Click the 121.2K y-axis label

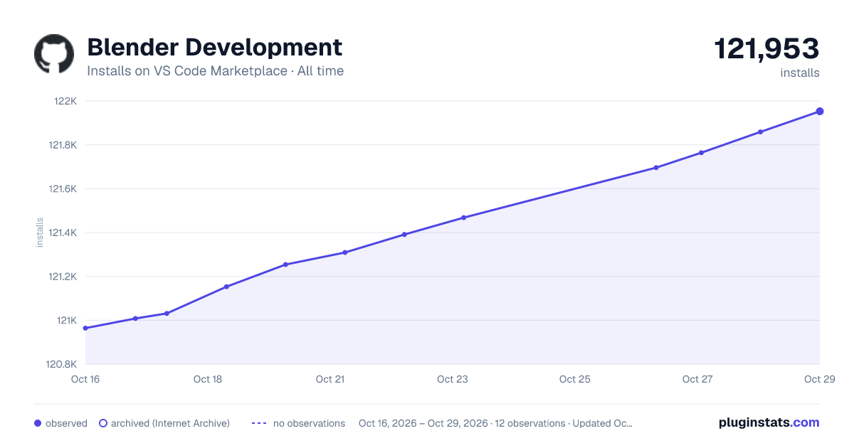tap(62, 277)
